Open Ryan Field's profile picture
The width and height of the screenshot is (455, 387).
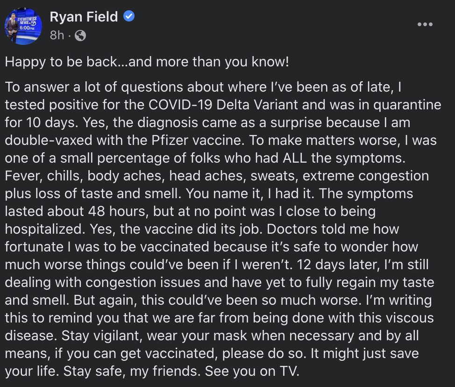[x=23, y=26]
